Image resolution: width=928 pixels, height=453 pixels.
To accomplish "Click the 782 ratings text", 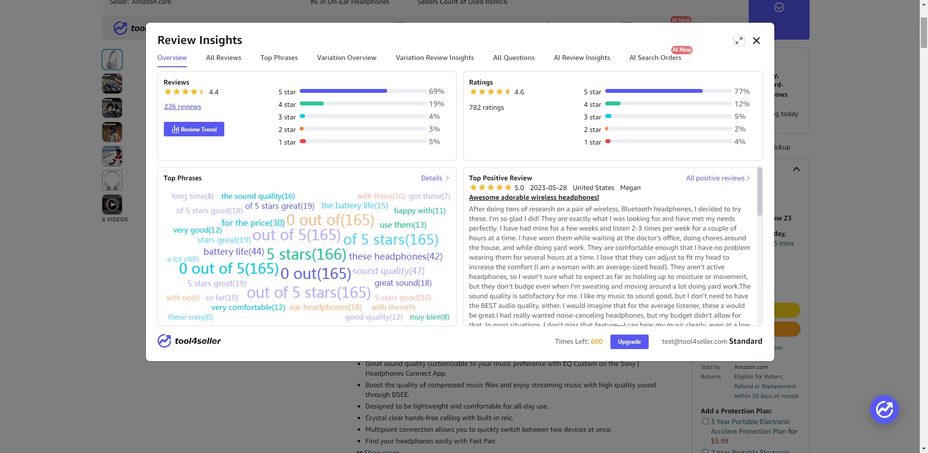I will [486, 107].
